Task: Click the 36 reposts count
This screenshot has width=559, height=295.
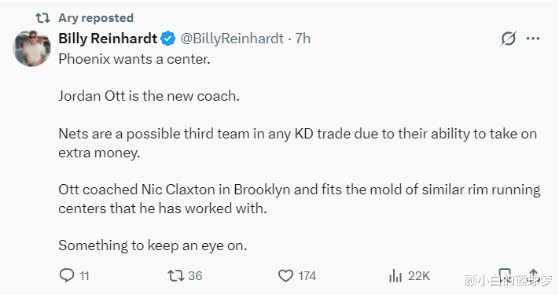Action: click(x=195, y=276)
